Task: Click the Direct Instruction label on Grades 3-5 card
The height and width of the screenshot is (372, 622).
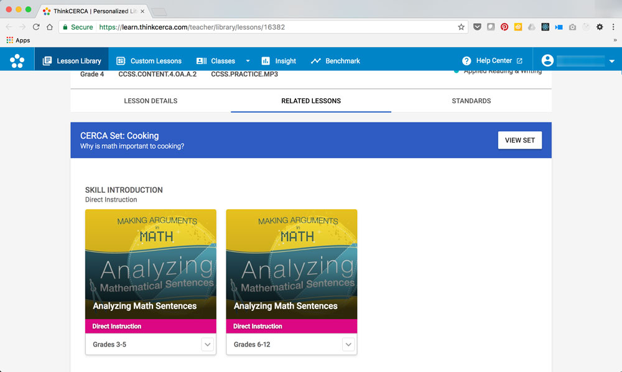Action: click(x=117, y=326)
